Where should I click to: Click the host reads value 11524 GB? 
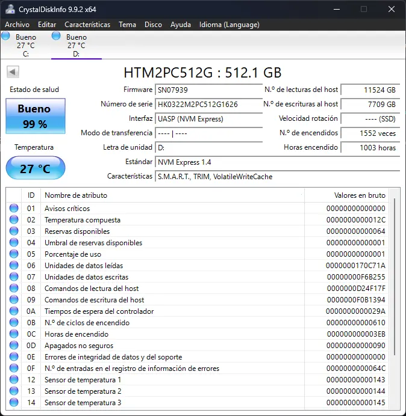click(370, 90)
